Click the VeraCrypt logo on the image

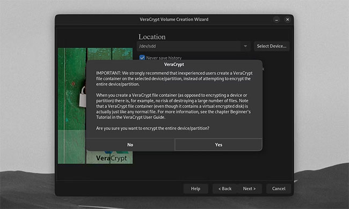pyautogui.click(x=111, y=158)
